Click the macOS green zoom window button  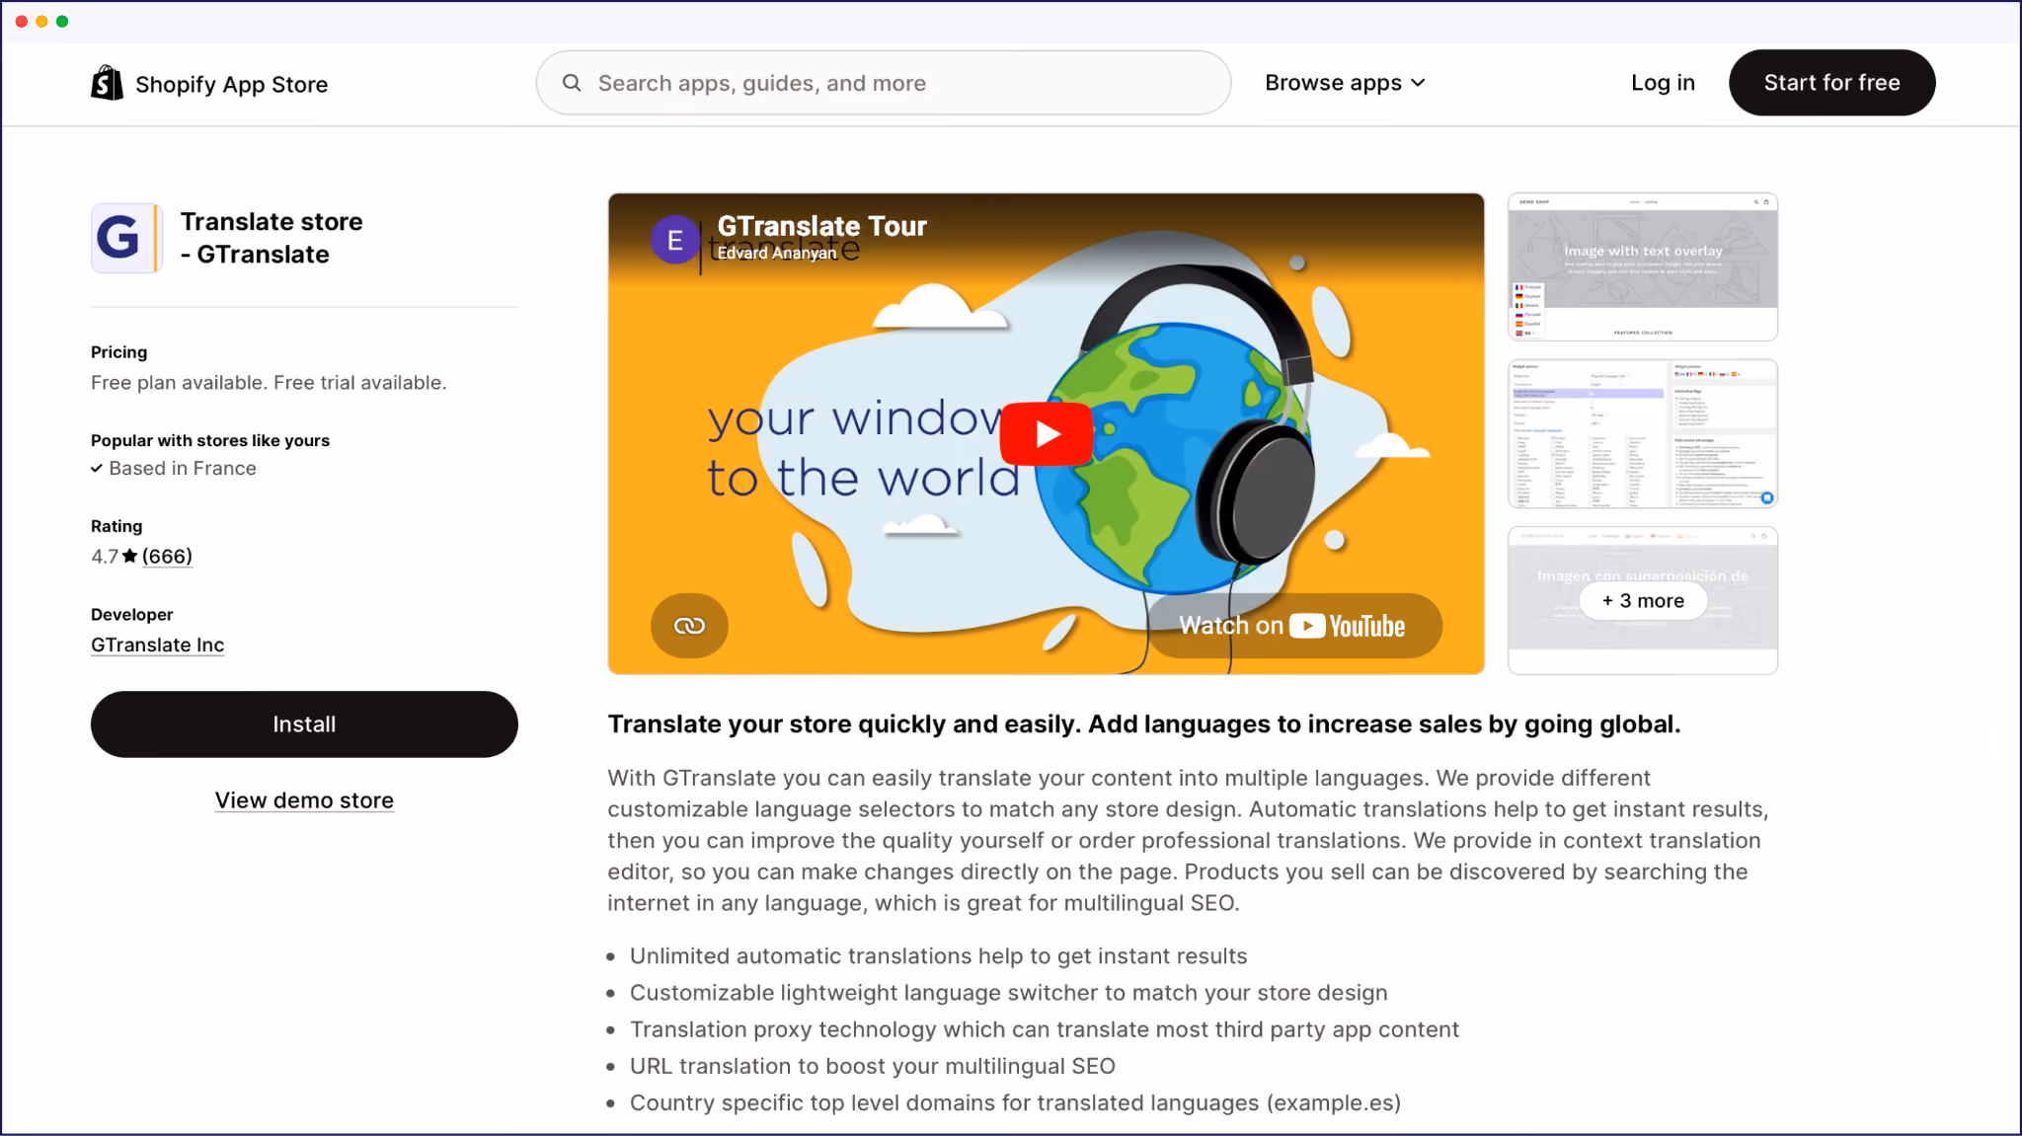click(62, 22)
